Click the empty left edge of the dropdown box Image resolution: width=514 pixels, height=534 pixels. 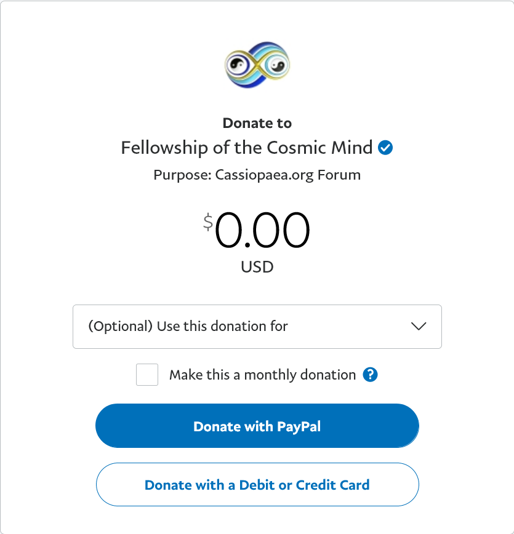(80, 327)
